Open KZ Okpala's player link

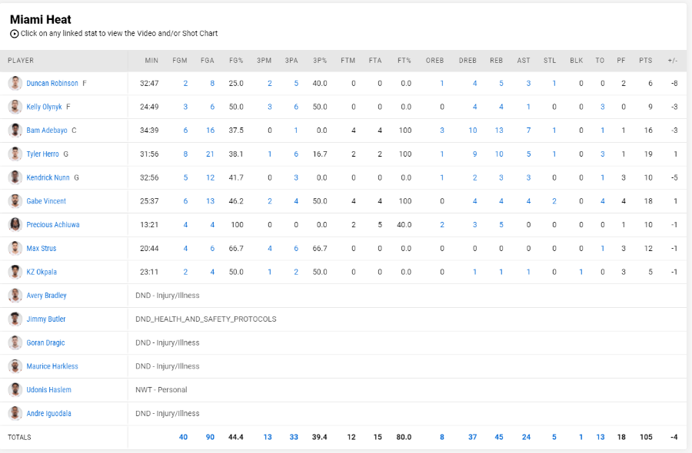tap(42, 272)
